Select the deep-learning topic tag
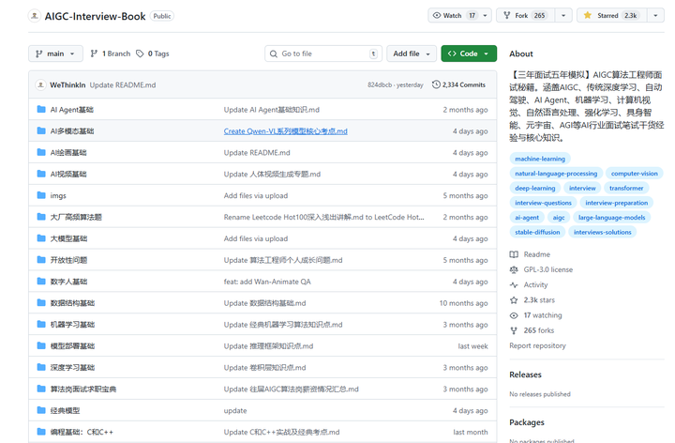This screenshot has width=675, height=443. tap(534, 188)
